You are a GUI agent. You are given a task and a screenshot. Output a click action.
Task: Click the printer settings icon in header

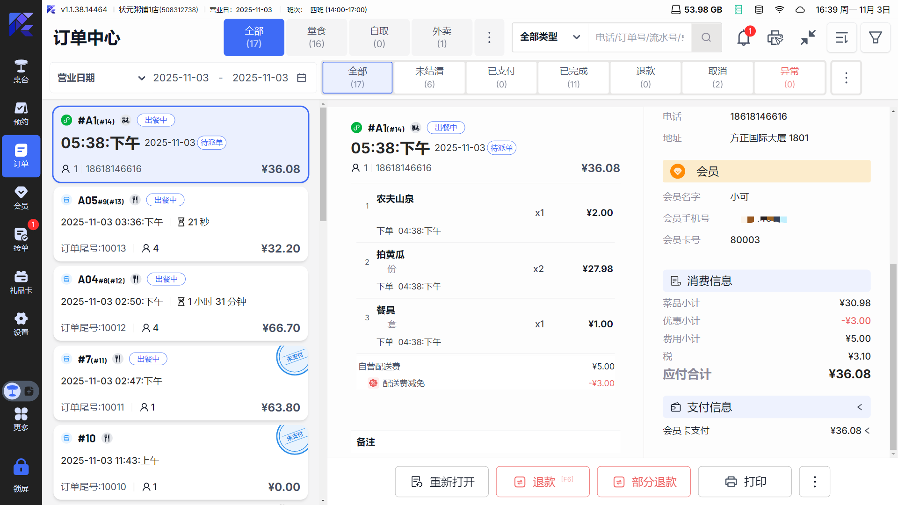tap(775, 37)
